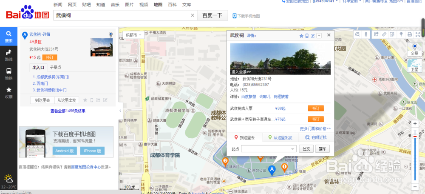Select the ruler distance measuring tool
The image size is (425, 194).
[384, 34]
